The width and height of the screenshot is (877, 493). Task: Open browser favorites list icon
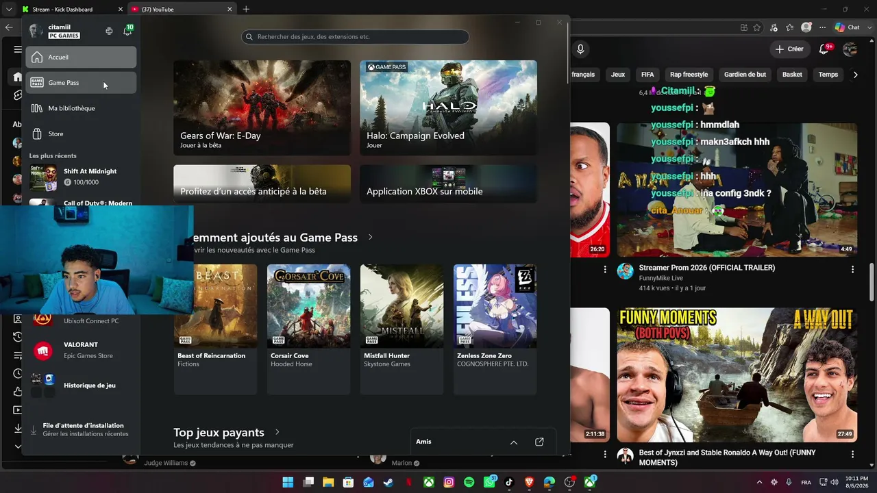pyautogui.click(x=790, y=27)
